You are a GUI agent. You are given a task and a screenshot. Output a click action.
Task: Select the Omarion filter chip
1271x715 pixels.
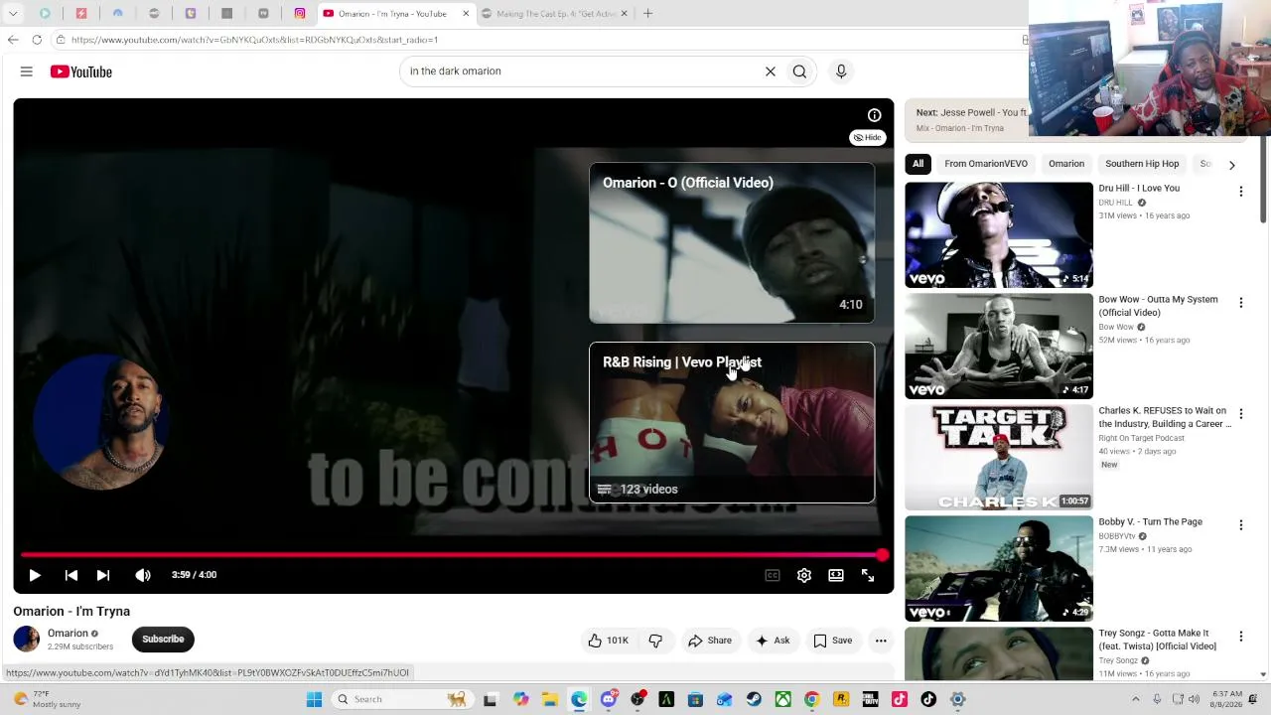(1066, 164)
